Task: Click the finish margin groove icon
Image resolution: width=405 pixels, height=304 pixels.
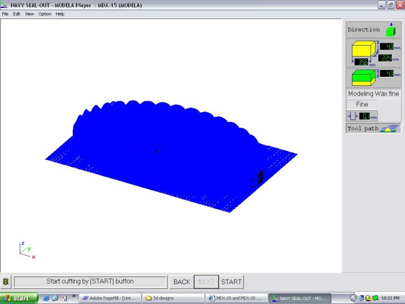Action: tap(353, 116)
